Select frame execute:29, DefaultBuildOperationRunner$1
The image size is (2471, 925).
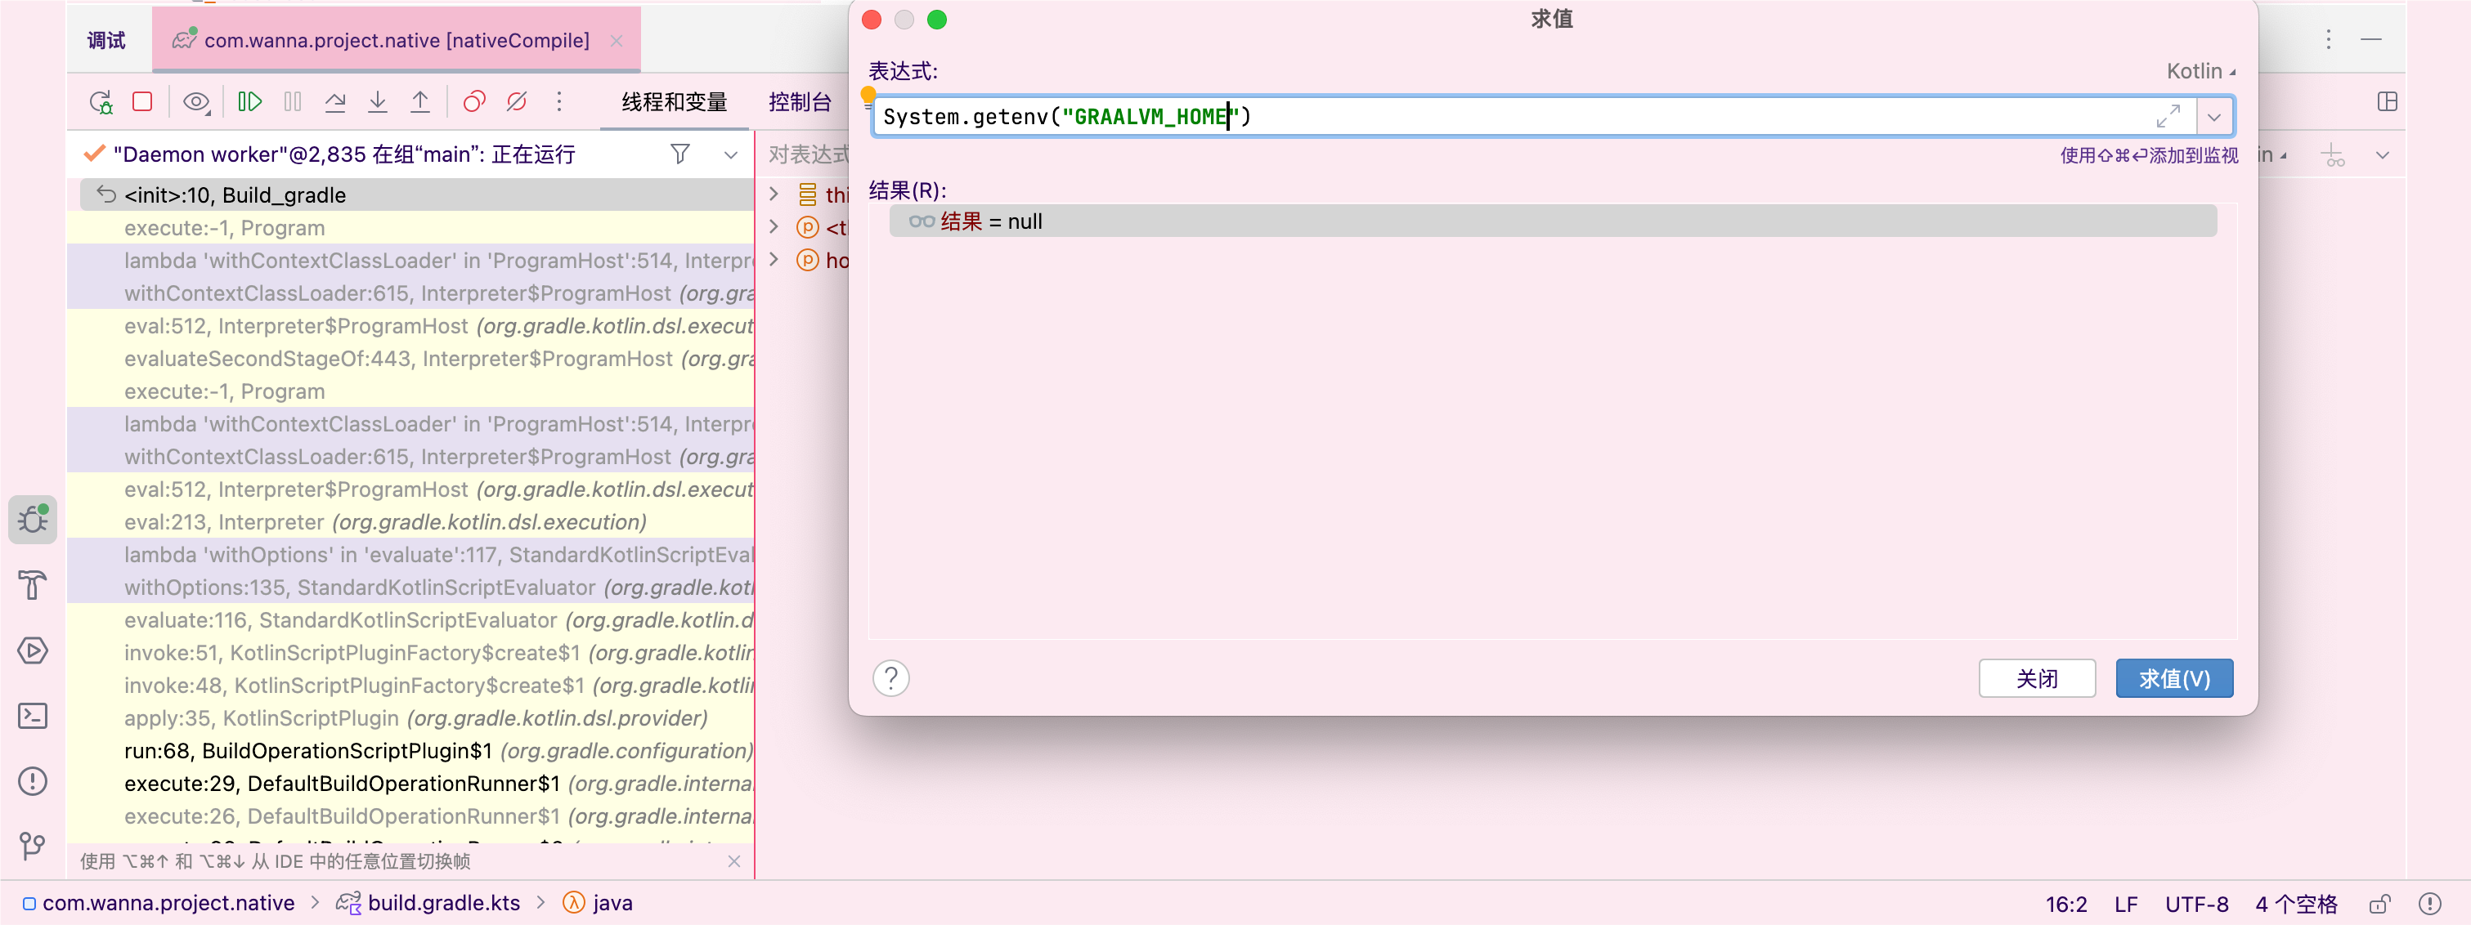coord(410,783)
